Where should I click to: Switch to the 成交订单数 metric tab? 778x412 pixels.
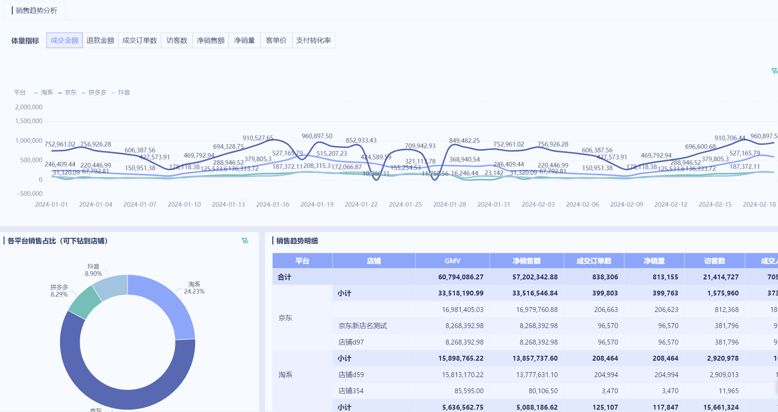pos(139,40)
